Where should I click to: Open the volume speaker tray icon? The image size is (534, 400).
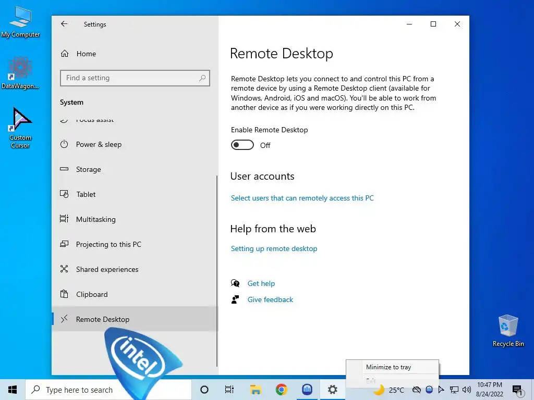[467, 390]
